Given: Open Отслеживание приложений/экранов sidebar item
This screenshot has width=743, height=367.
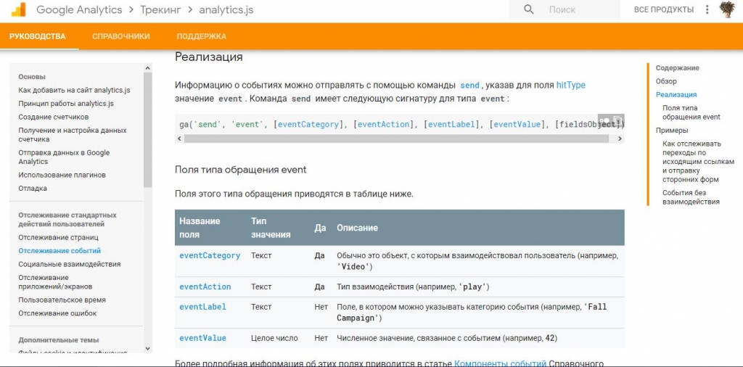Looking at the screenshot, I should pyautogui.click(x=55, y=281).
